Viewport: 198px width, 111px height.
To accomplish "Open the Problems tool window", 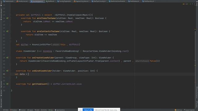I will point(14,110).
